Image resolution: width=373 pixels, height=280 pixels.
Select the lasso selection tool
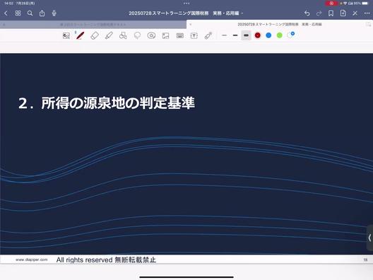coord(137,36)
